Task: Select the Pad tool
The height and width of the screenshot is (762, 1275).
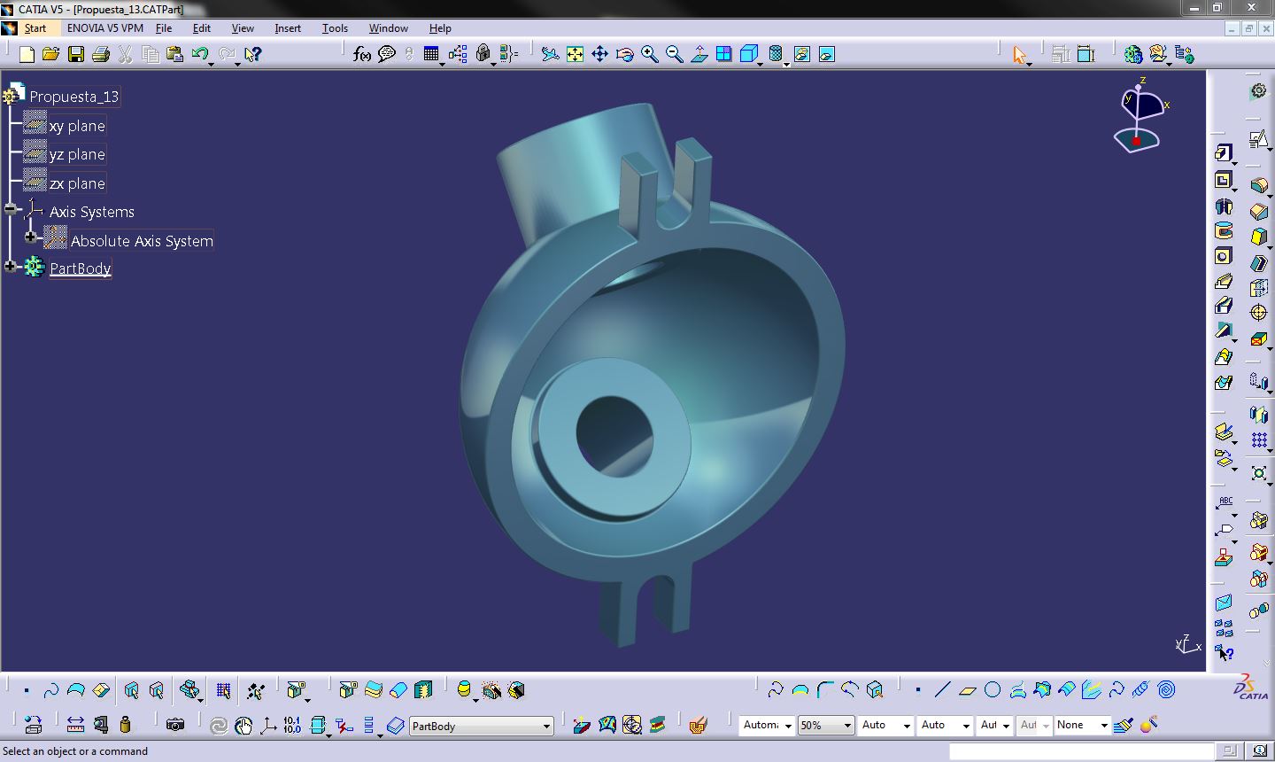Action: click(1224, 153)
